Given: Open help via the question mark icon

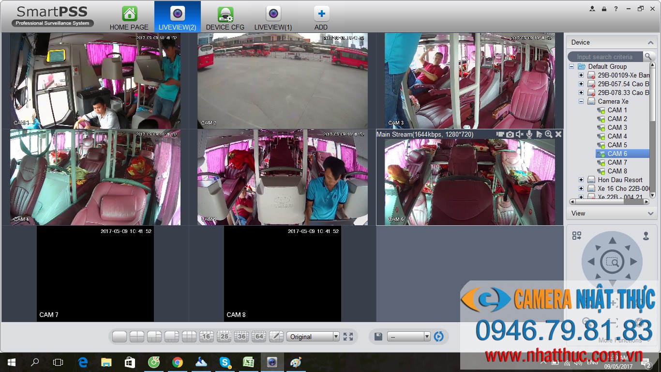Looking at the screenshot, I should 616,9.
